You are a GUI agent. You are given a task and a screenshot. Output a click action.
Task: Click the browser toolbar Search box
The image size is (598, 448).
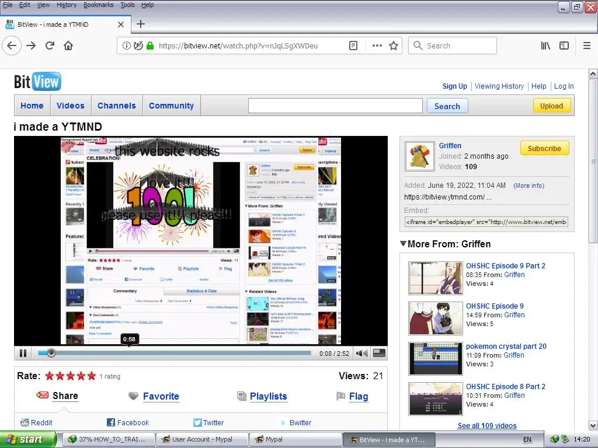[453, 45]
